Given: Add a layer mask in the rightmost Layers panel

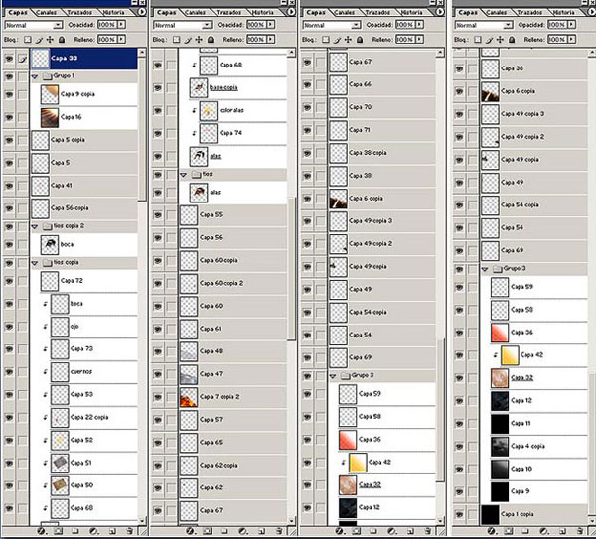Looking at the screenshot, I should click(x=509, y=531).
